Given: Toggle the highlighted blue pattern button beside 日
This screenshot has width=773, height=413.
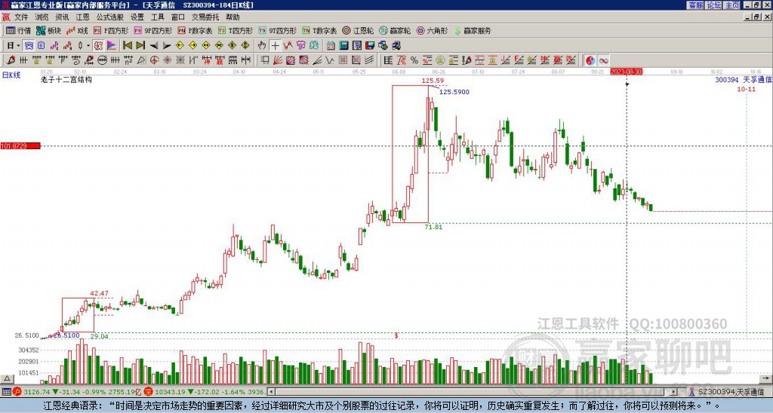Looking at the screenshot, I should (x=29, y=46).
